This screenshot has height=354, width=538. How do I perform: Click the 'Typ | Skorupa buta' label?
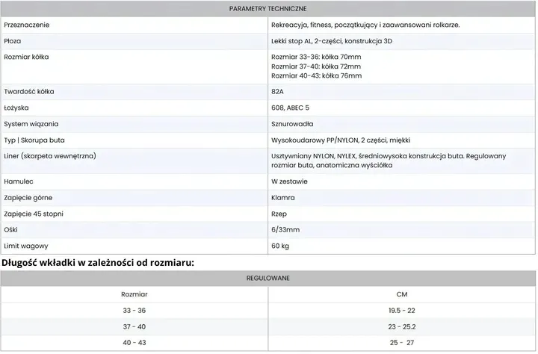(x=34, y=140)
